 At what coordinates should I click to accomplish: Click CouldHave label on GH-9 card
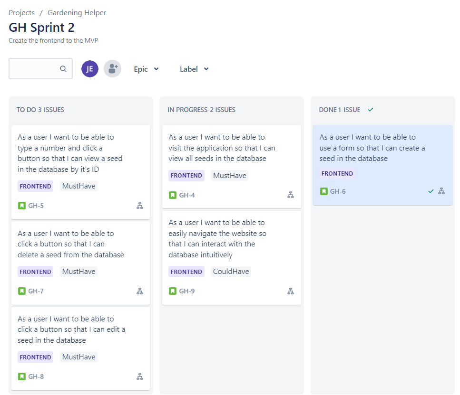tap(231, 272)
